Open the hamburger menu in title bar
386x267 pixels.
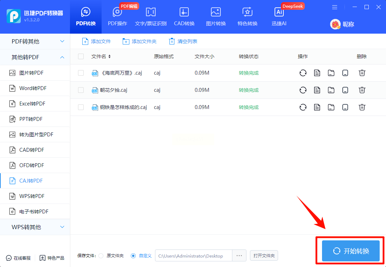(x=335, y=7)
